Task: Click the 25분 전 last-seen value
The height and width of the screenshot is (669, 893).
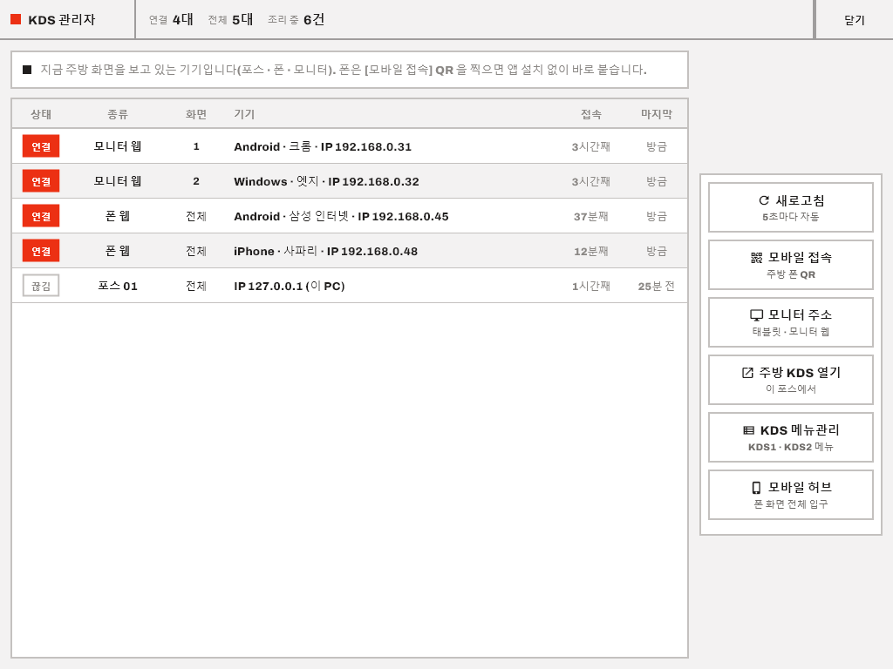Action: coord(656,286)
